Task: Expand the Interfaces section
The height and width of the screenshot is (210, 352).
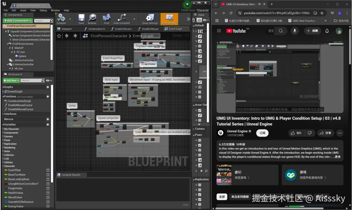Action: 3,114
